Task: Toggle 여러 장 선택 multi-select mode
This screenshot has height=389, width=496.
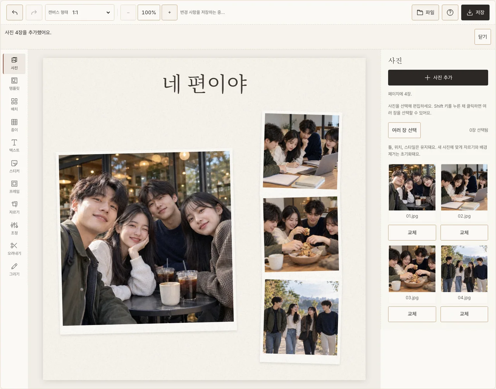Action: click(405, 130)
